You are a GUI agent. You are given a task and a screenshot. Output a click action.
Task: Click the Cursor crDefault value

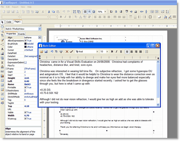point(29,50)
